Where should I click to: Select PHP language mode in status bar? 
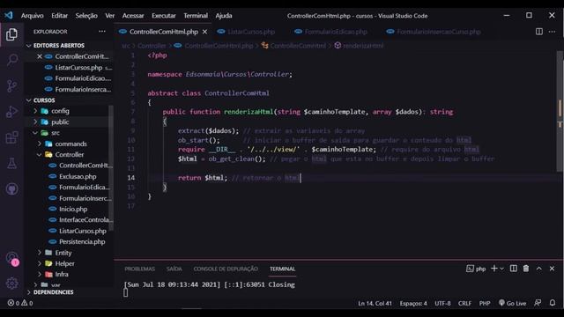click(485, 303)
